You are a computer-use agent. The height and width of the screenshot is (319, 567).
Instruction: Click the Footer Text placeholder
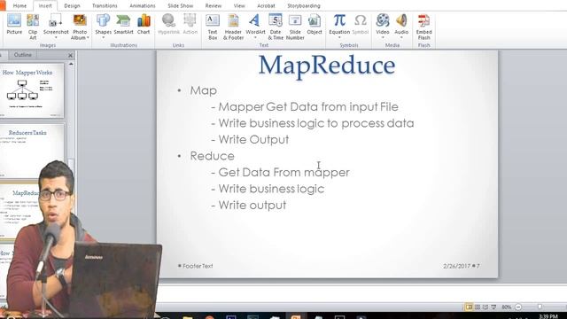[198, 266]
